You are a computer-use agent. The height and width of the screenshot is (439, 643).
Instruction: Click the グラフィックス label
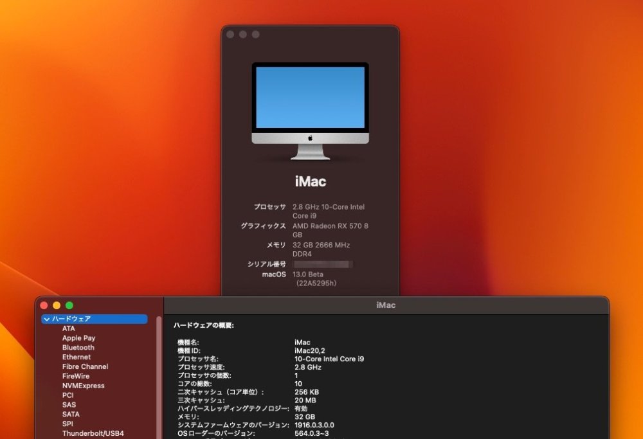263,226
